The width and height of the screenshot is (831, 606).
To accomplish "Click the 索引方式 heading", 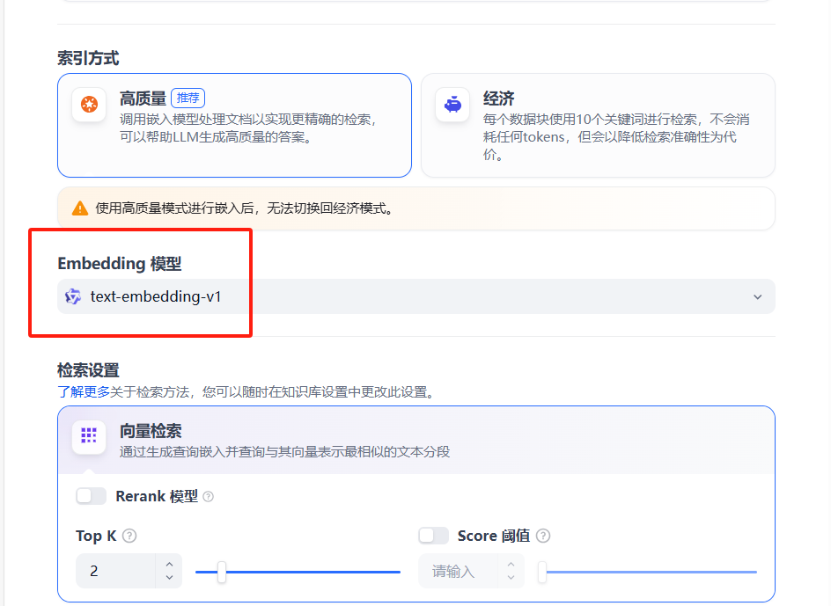I will click(88, 58).
